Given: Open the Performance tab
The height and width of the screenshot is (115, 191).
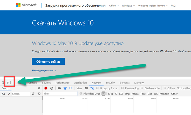Looking at the screenshot, I should (x=62, y=83).
